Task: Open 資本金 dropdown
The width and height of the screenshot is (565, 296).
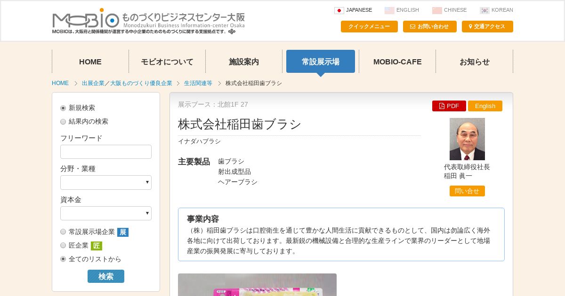Action: pyautogui.click(x=106, y=213)
